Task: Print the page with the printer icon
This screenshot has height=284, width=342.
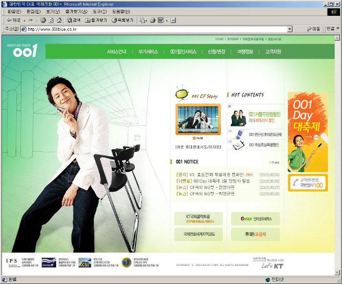Action: pos(152,21)
